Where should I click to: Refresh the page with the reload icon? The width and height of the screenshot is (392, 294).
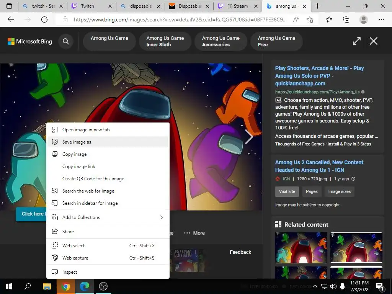pos(44,20)
